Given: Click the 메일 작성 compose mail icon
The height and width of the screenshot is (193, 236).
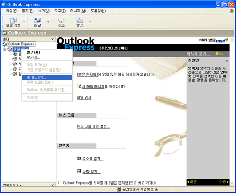Looking at the screenshot, I should tap(13, 20).
